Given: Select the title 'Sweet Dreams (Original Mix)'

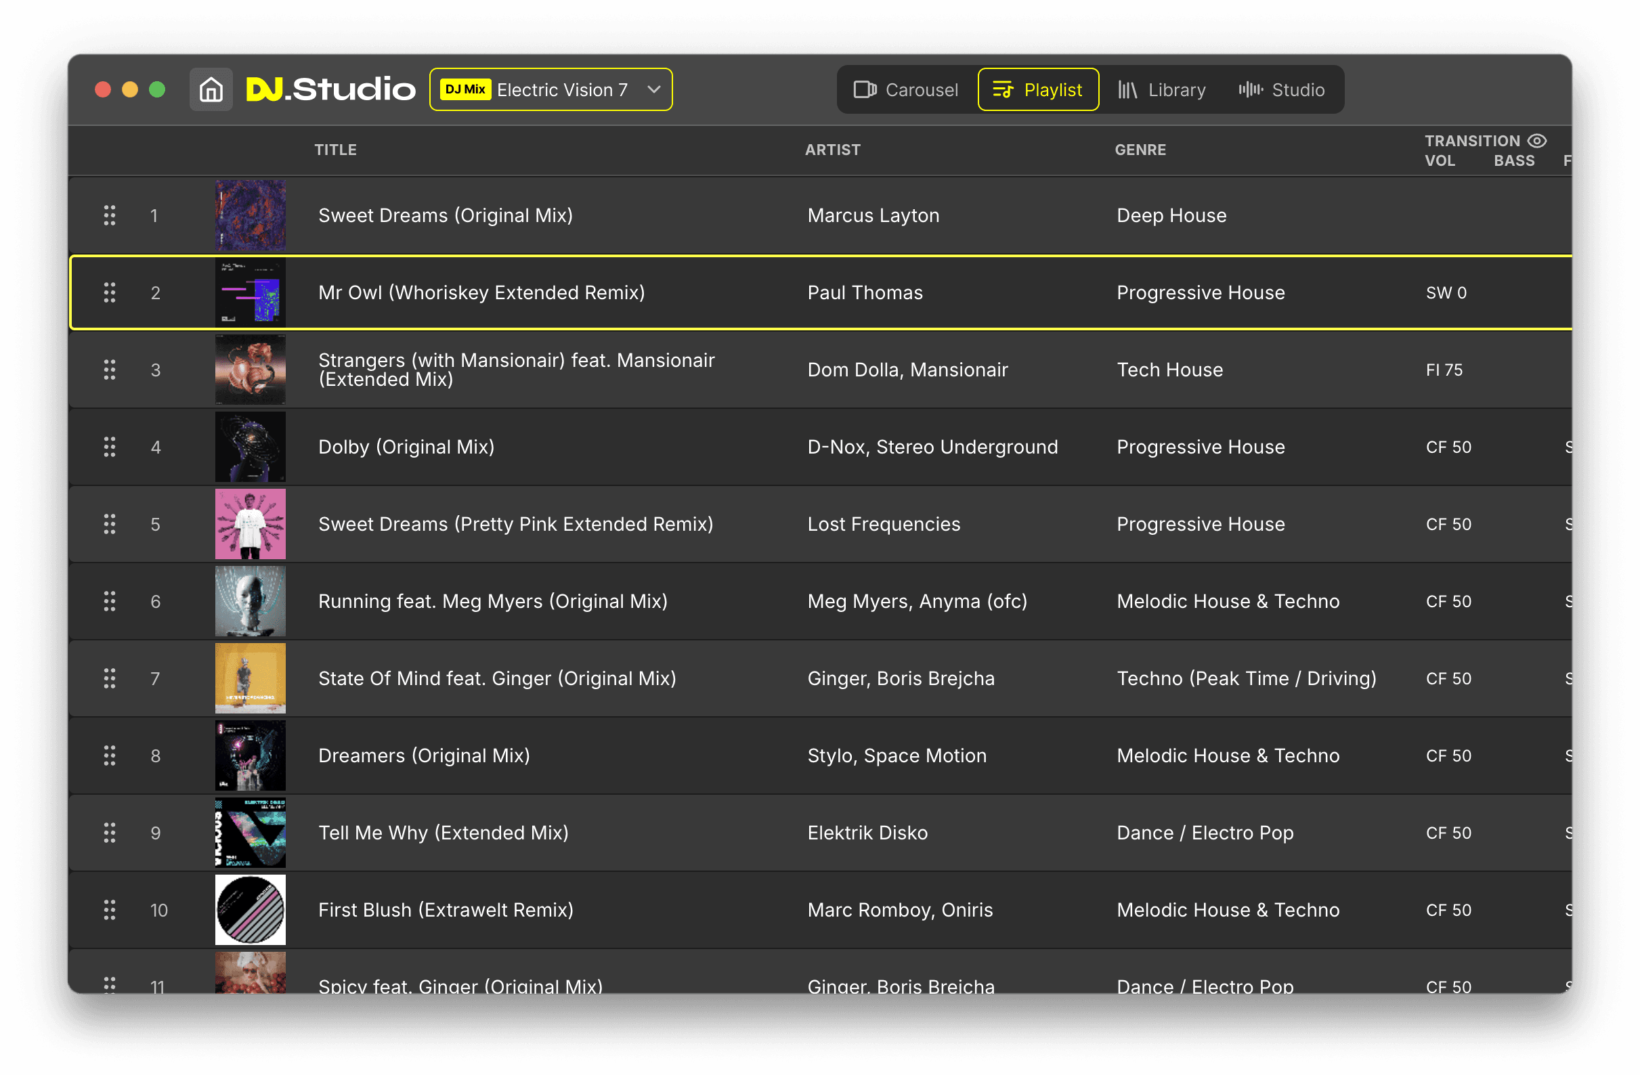Looking at the screenshot, I should click(446, 216).
